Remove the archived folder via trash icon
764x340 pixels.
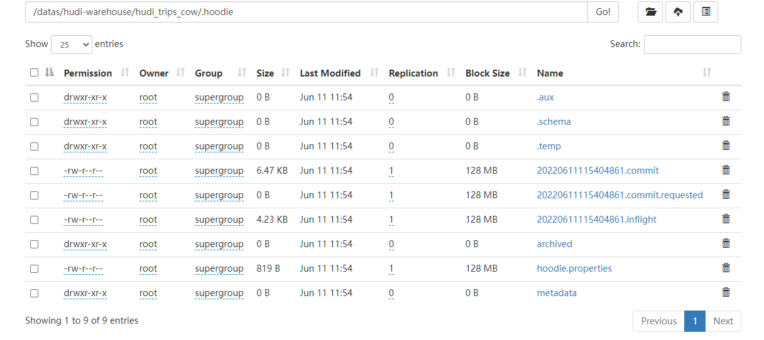pos(726,243)
